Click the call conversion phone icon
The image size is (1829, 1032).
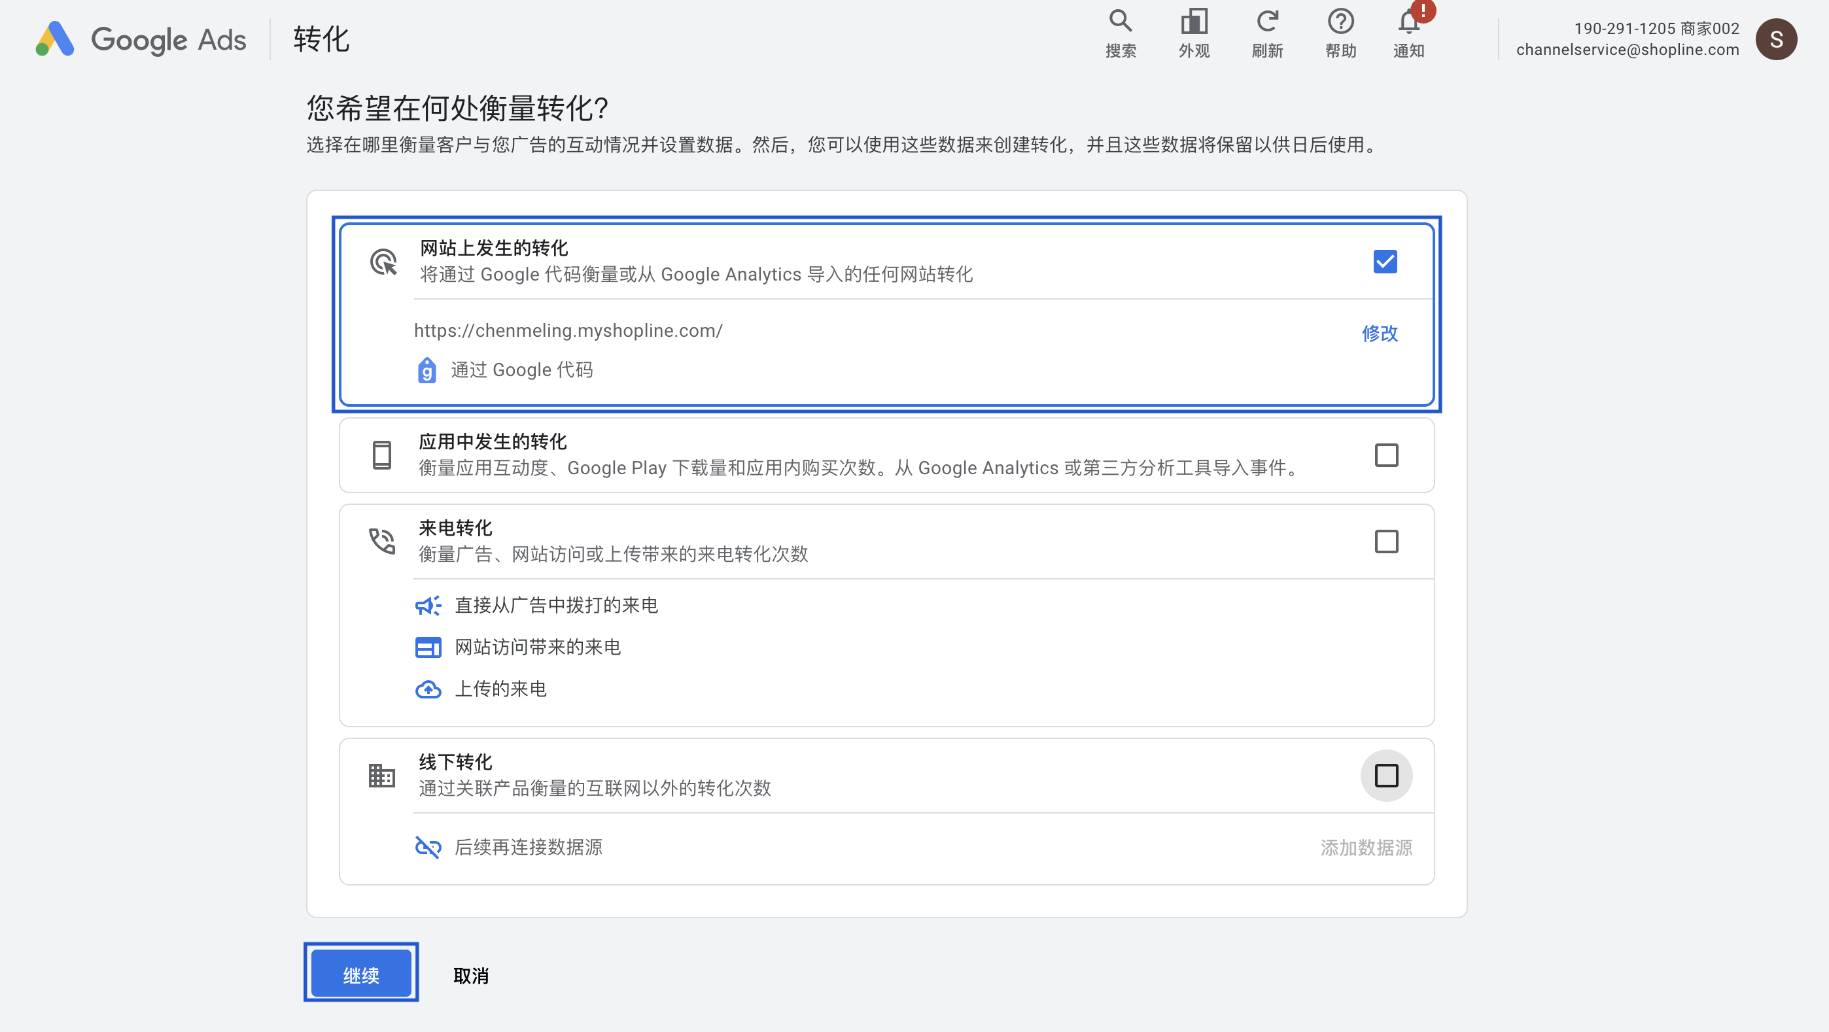[x=382, y=541]
